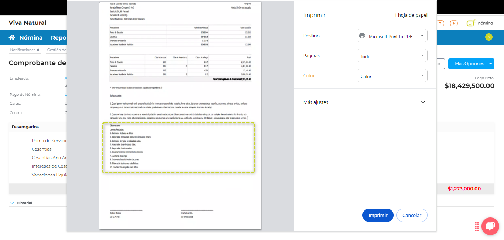
Task: Click the Cesantías row under Devengados
Action: click(x=42, y=149)
